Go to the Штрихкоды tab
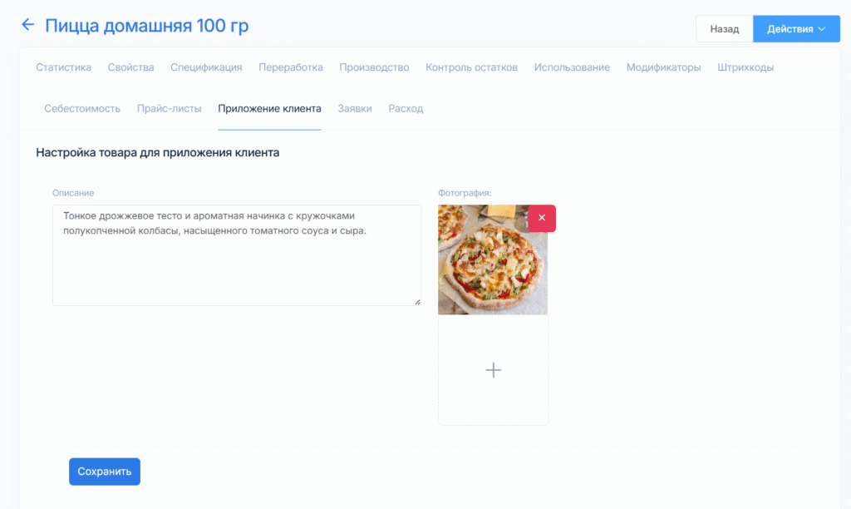Viewport: 851px width, 509px height. [x=745, y=67]
